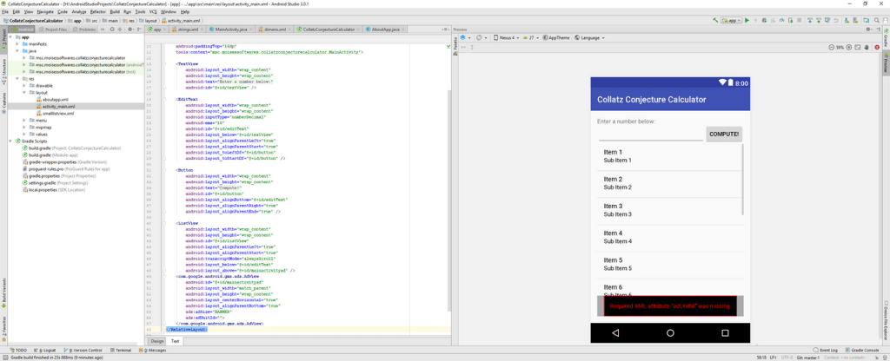Click the Make Project hammer icon

point(715,21)
